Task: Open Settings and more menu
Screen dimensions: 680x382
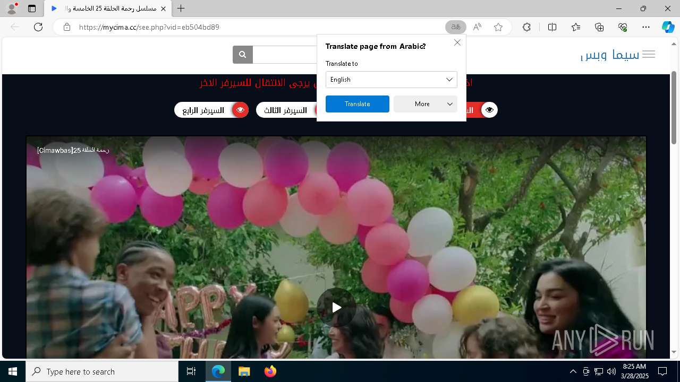Action: [x=646, y=27]
